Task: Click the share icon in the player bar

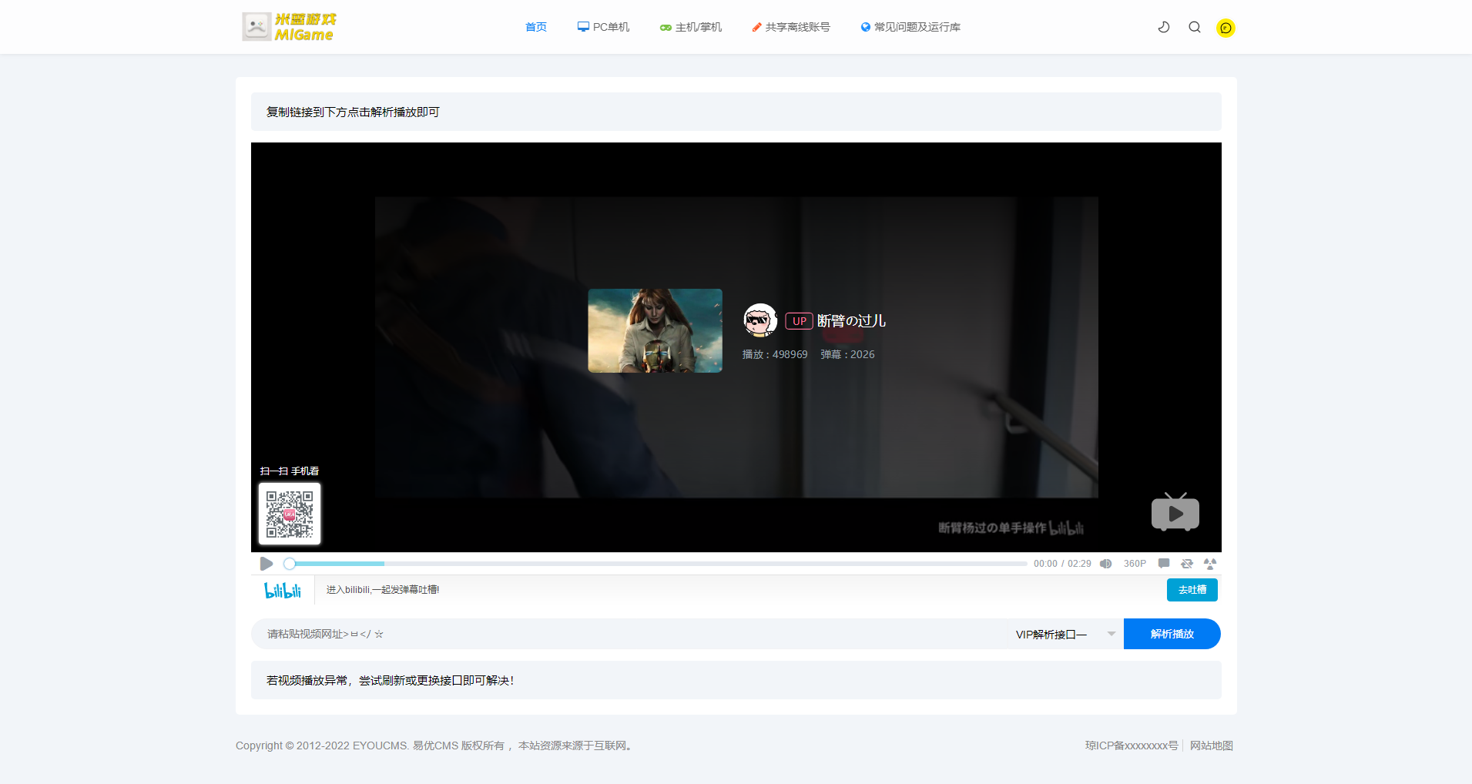Action: (1210, 564)
